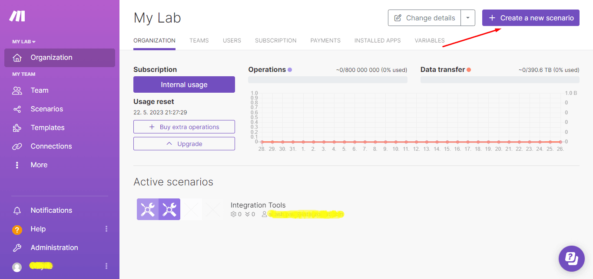
Task: Click the Operations usage progress bar
Action: click(328, 79)
